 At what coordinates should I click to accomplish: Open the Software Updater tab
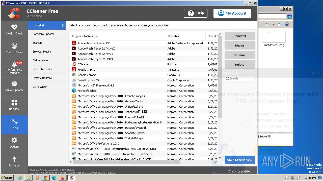tap(47, 34)
